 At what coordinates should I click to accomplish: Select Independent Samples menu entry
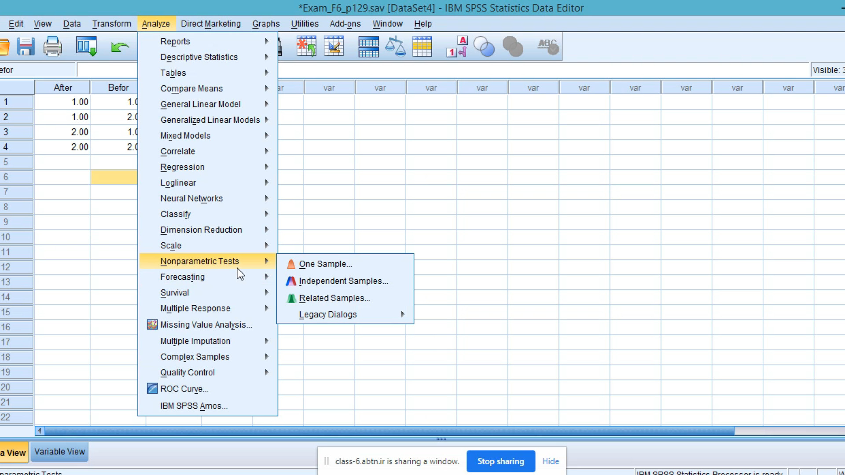343,281
